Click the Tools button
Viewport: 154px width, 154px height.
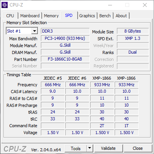point(76,148)
